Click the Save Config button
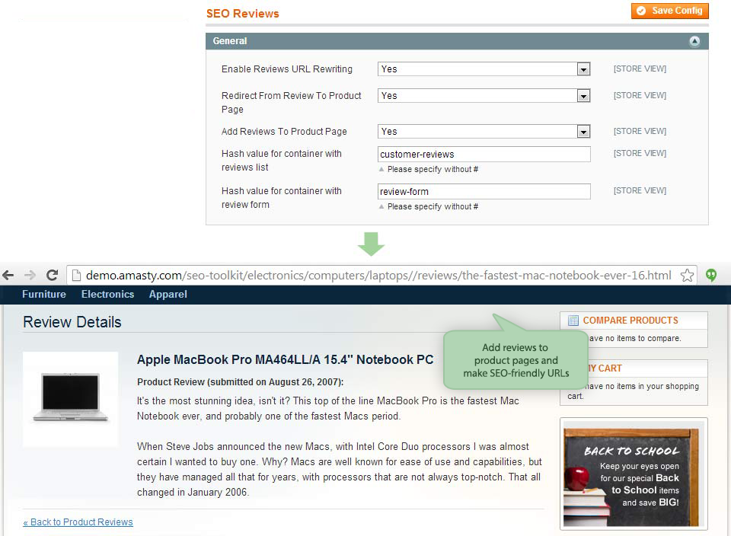This screenshot has width=731, height=536. click(670, 11)
